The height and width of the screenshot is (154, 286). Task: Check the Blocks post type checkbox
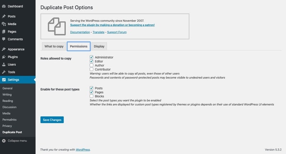92,96
